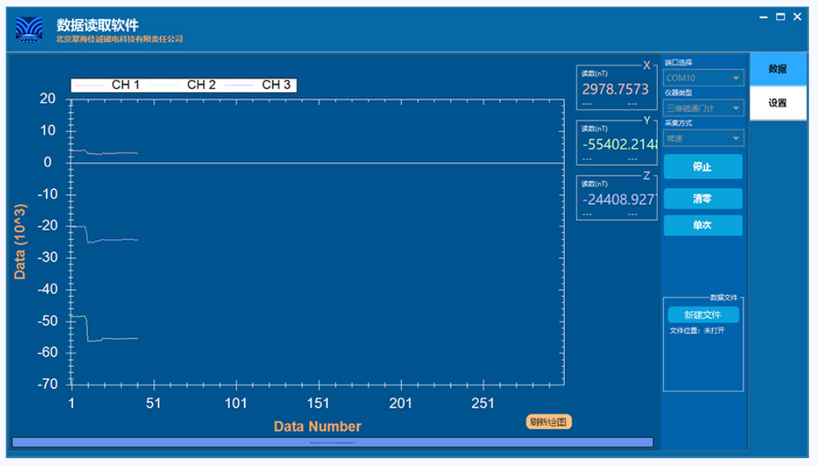Close the data reading software window
818x466 pixels.
point(798,17)
